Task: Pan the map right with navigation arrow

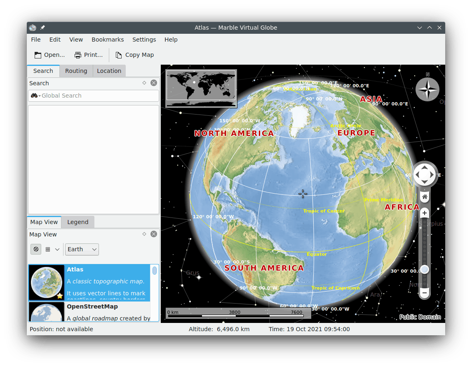Action: click(432, 175)
